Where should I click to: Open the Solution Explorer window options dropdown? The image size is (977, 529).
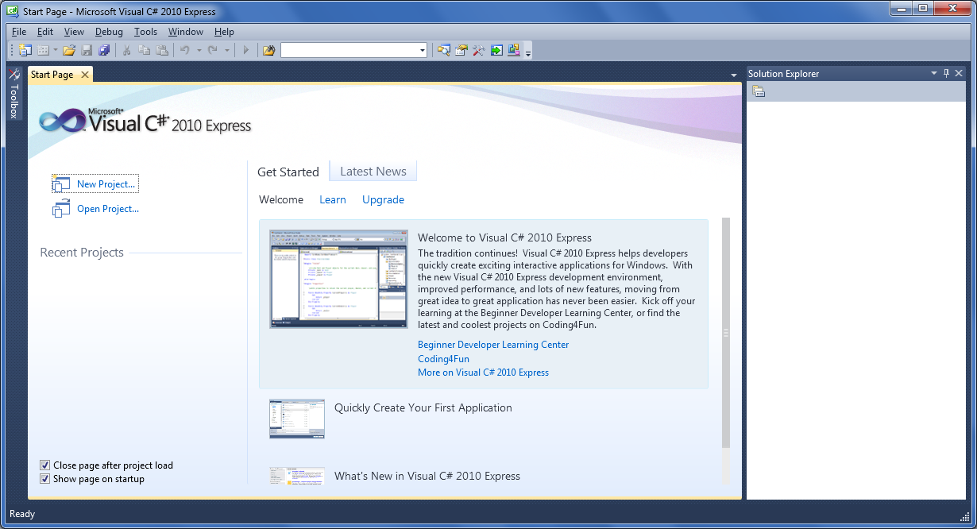click(x=934, y=73)
